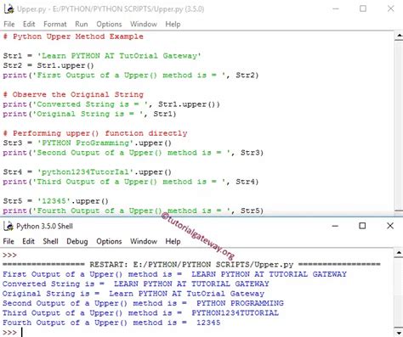Minimize the Python 3.5.0 Shell window
This screenshot has height=337, width=403.
335,226
